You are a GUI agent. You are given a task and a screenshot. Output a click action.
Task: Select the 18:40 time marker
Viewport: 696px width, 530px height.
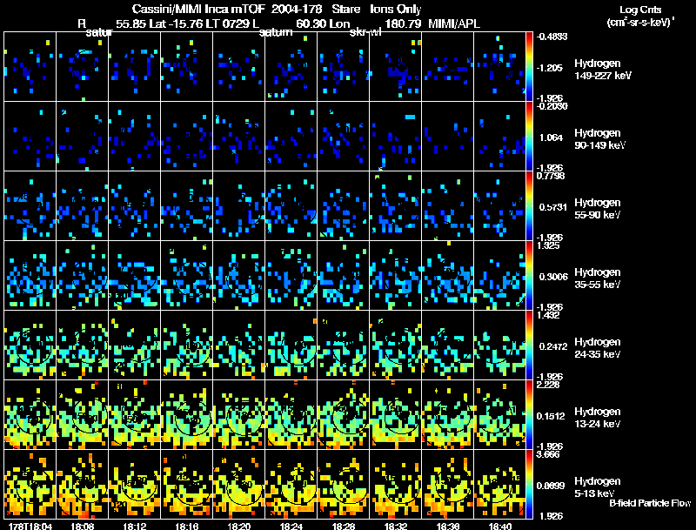[x=499, y=526]
